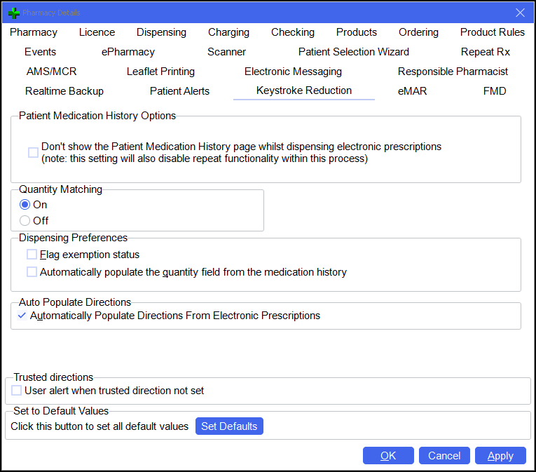Select Quantity Matching Off radio button

tap(25, 220)
